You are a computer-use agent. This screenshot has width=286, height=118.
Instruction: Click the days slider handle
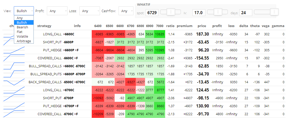pyautogui.click(x=274, y=12)
